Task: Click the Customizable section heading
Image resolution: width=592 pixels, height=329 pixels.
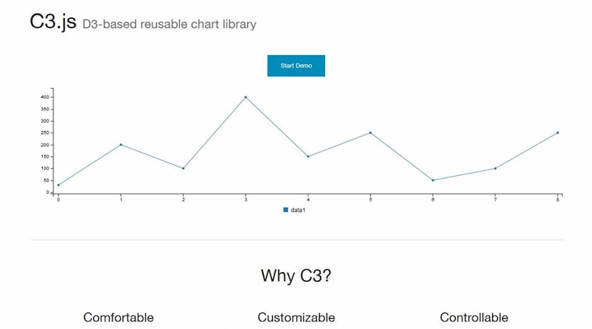Action: (296, 318)
